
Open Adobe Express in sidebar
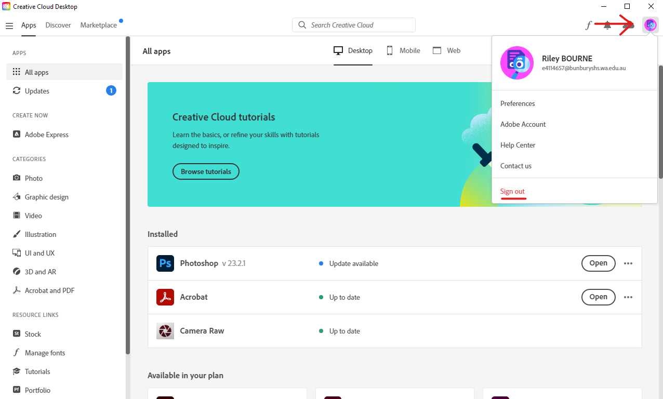tap(46, 135)
